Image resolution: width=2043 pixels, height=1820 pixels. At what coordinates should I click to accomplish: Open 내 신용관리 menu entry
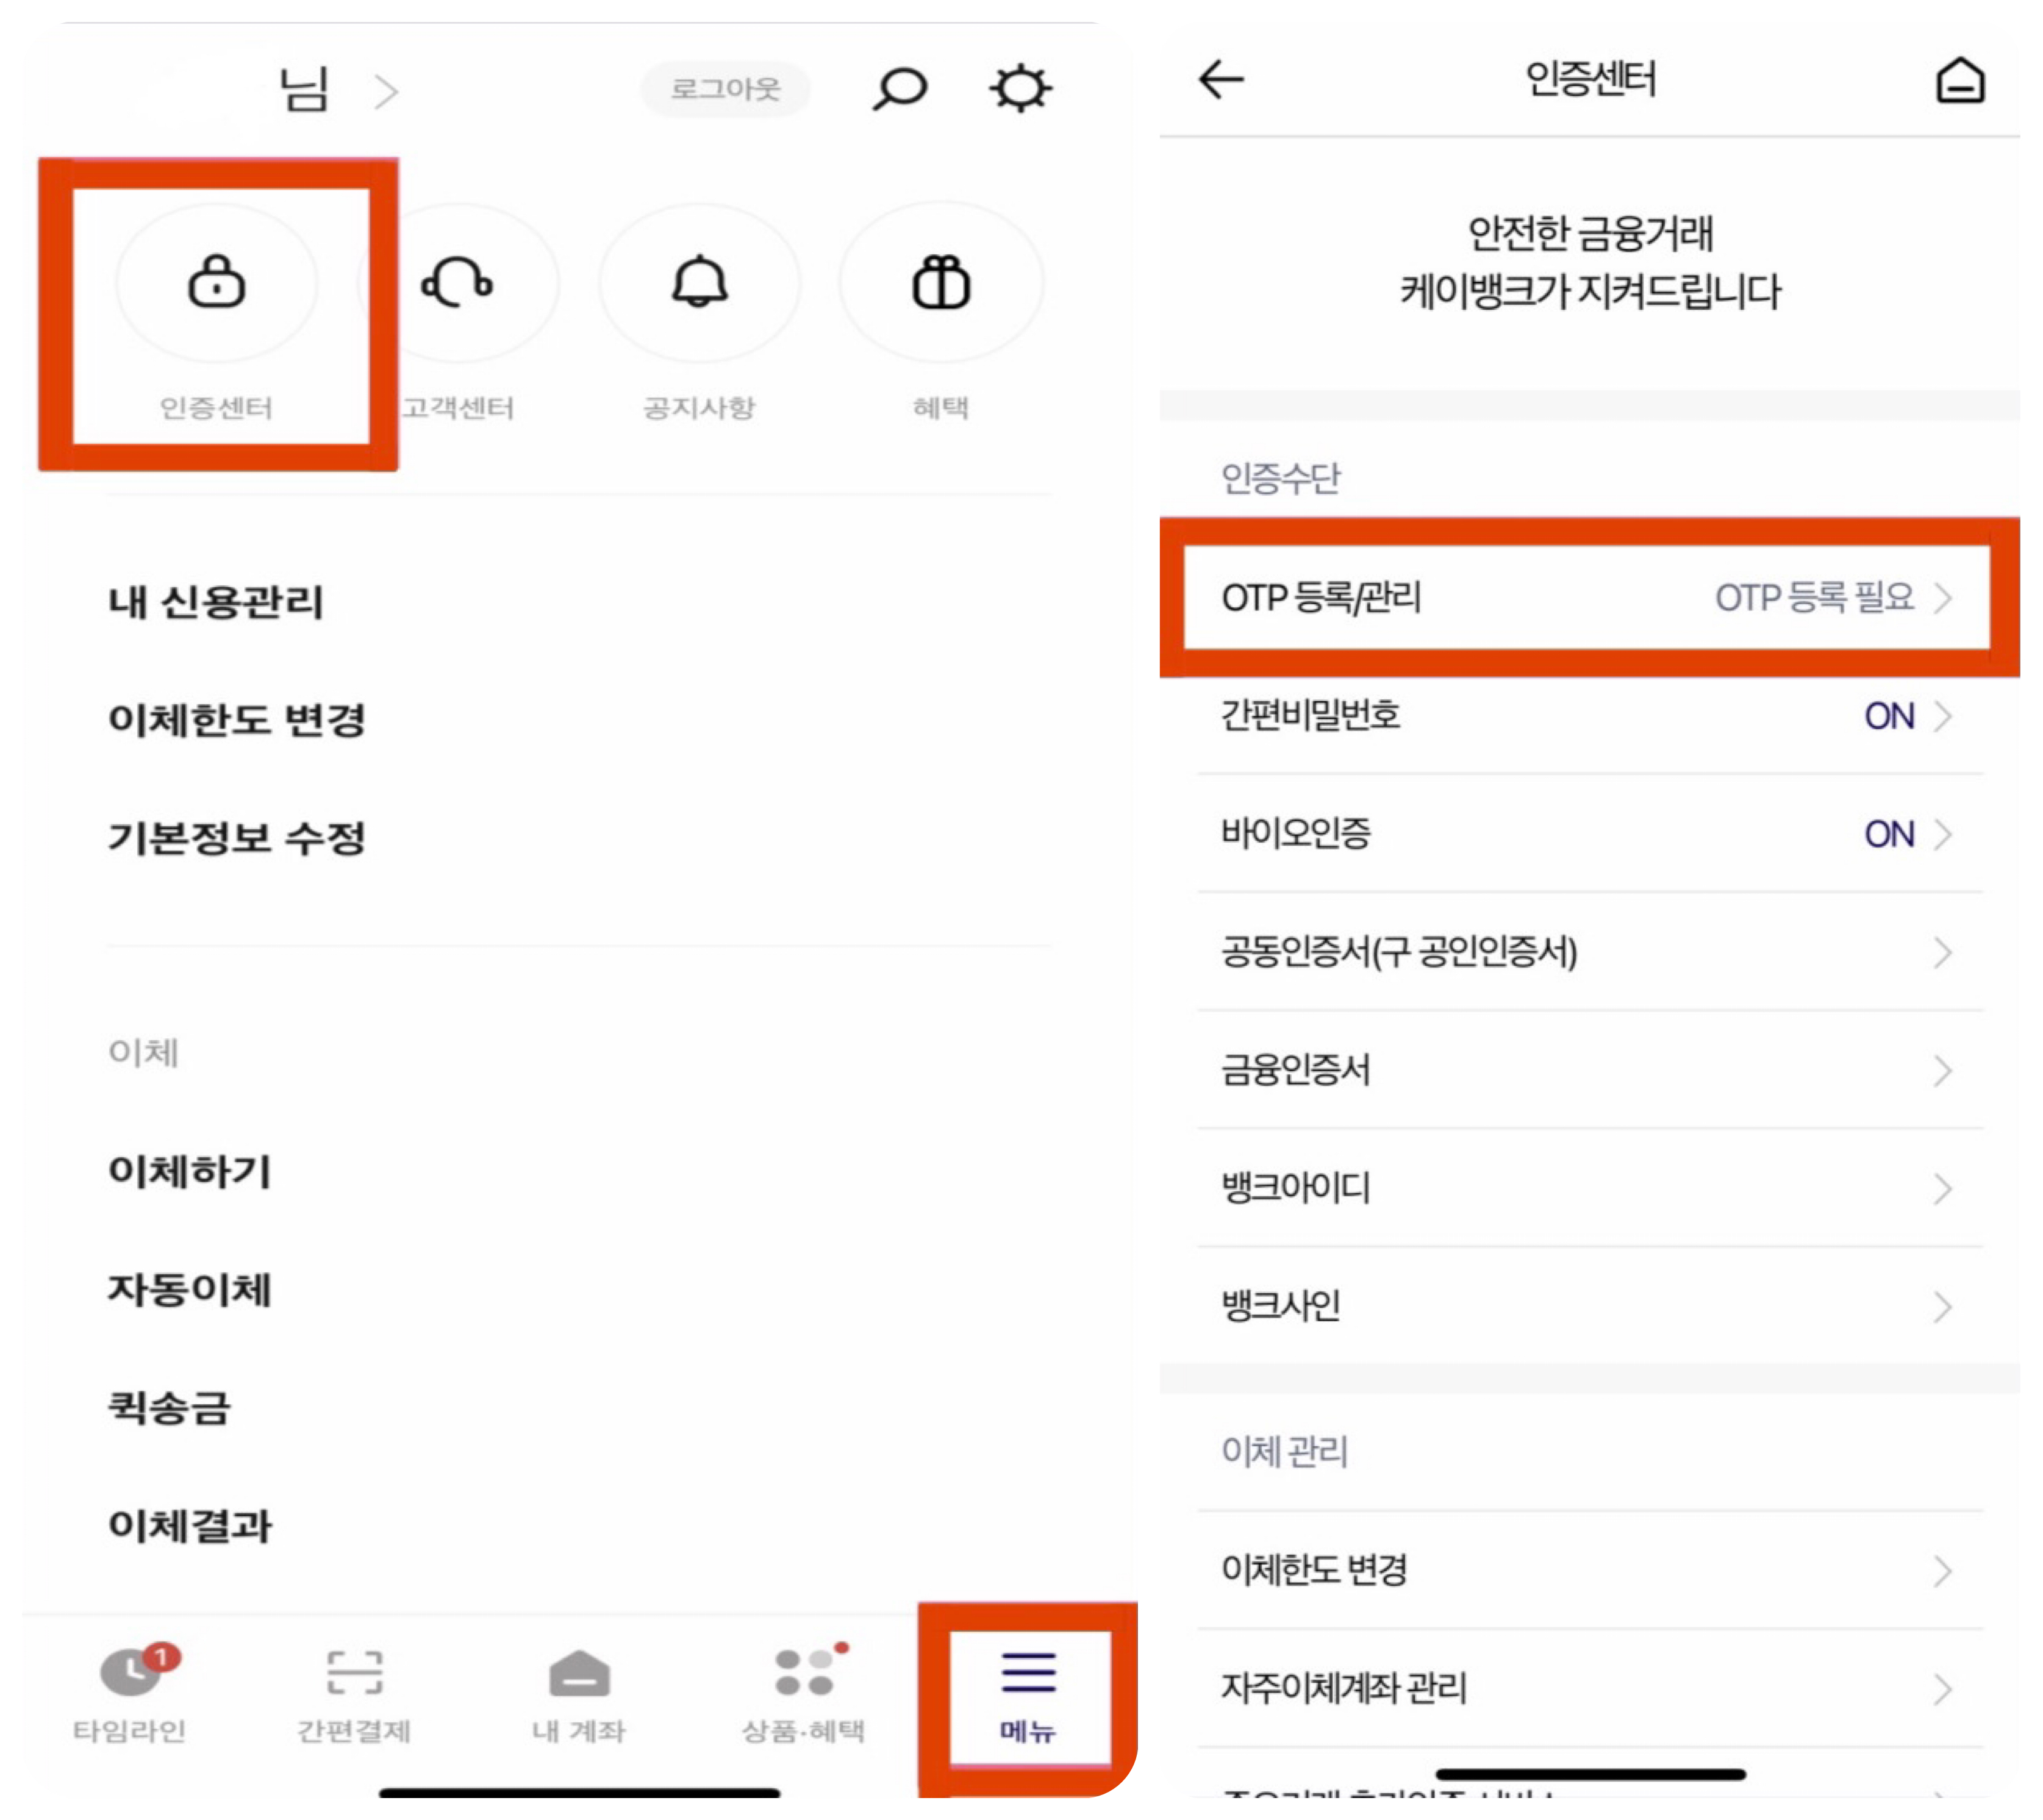click(216, 602)
